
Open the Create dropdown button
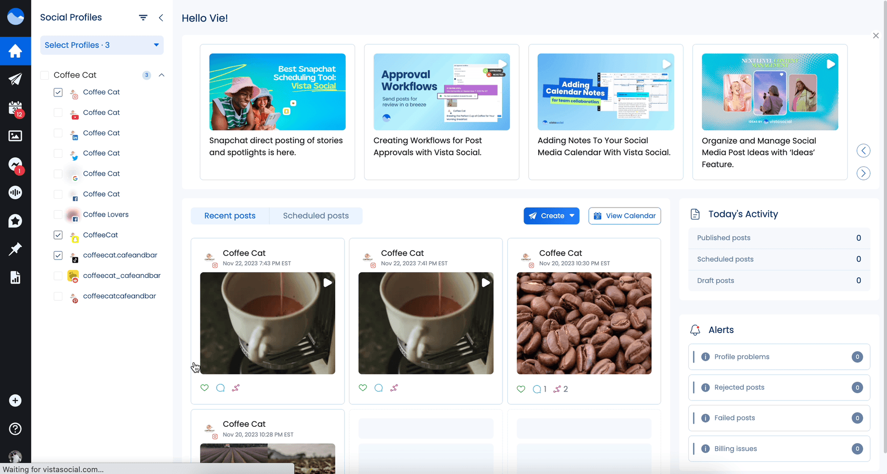[x=551, y=216]
